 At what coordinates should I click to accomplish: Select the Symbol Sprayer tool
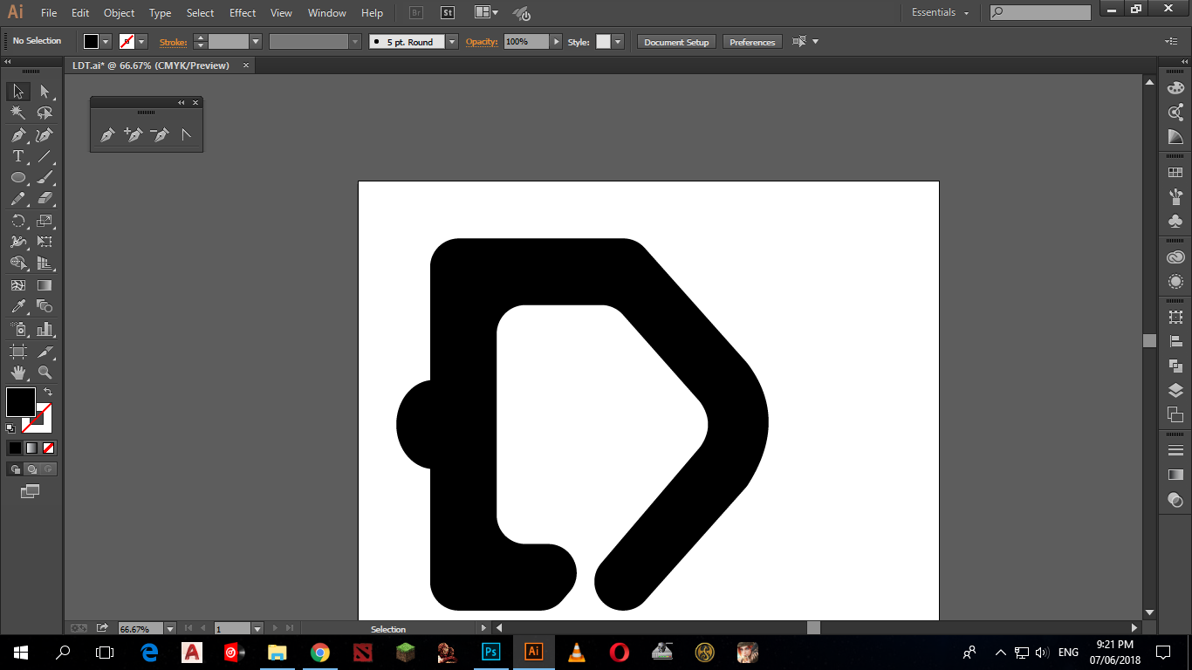[18, 329]
